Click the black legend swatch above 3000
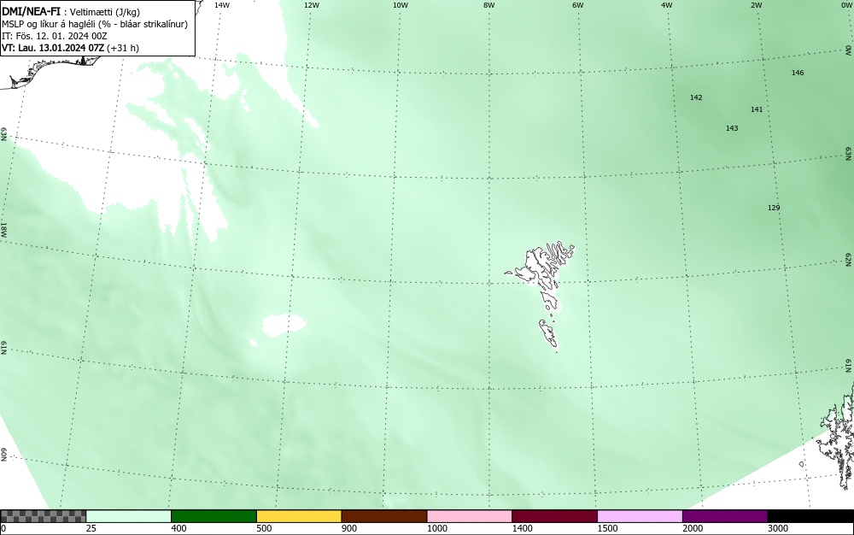The width and height of the screenshot is (854, 535). click(x=810, y=516)
